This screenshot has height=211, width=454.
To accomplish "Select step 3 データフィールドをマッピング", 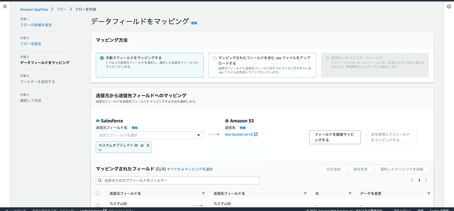I will pyautogui.click(x=45, y=62).
